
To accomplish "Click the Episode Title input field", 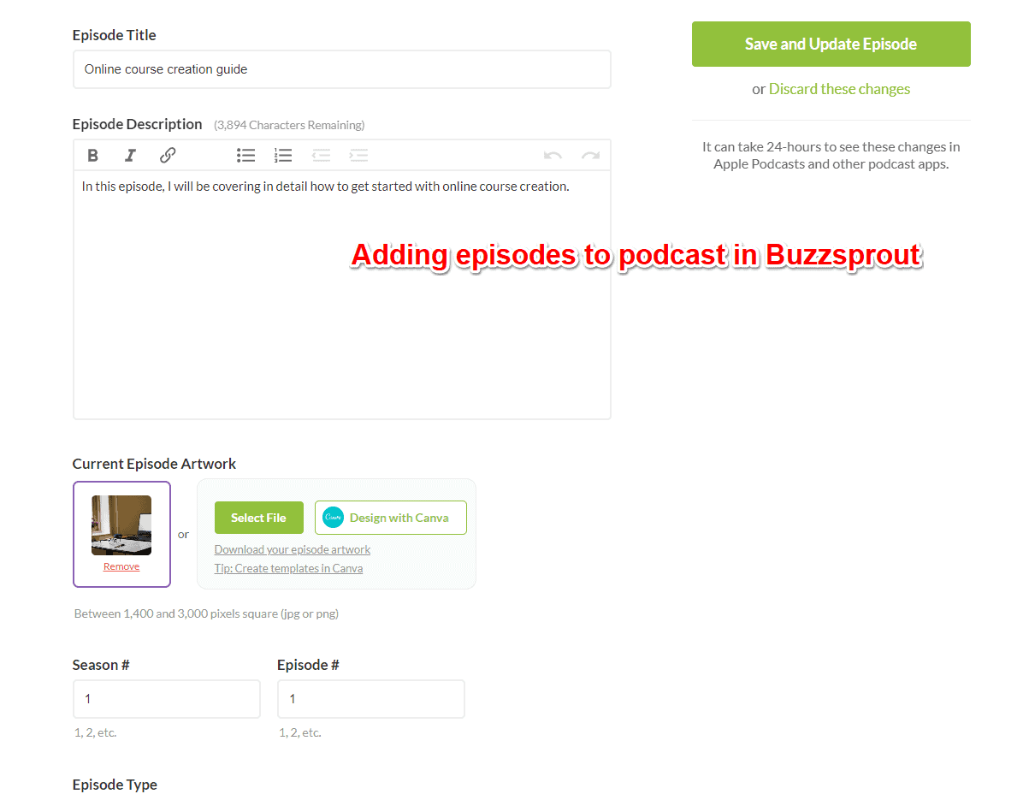I will coord(341,68).
